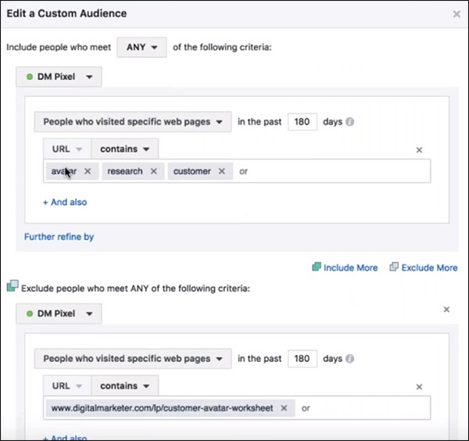Click the Include More icon

point(317,267)
